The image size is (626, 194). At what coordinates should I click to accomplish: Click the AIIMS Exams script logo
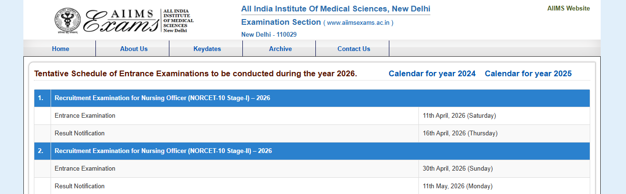121,21
